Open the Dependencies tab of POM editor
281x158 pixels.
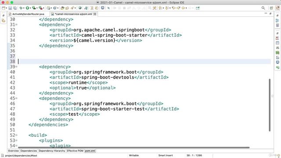(x=29, y=151)
